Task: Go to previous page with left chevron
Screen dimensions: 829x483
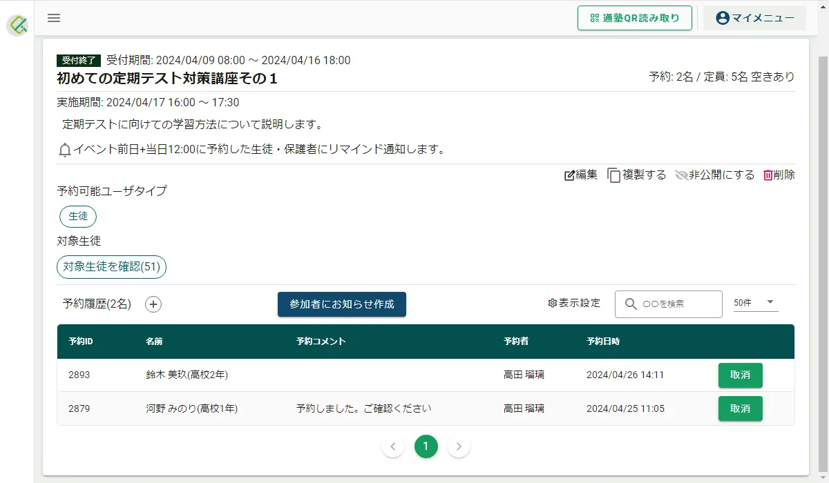Action: coord(392,446)
